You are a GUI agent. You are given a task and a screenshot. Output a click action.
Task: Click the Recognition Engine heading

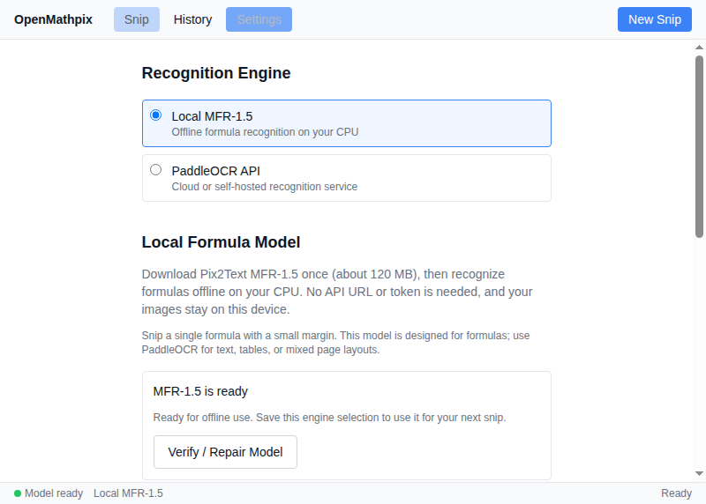click(216, 73)
